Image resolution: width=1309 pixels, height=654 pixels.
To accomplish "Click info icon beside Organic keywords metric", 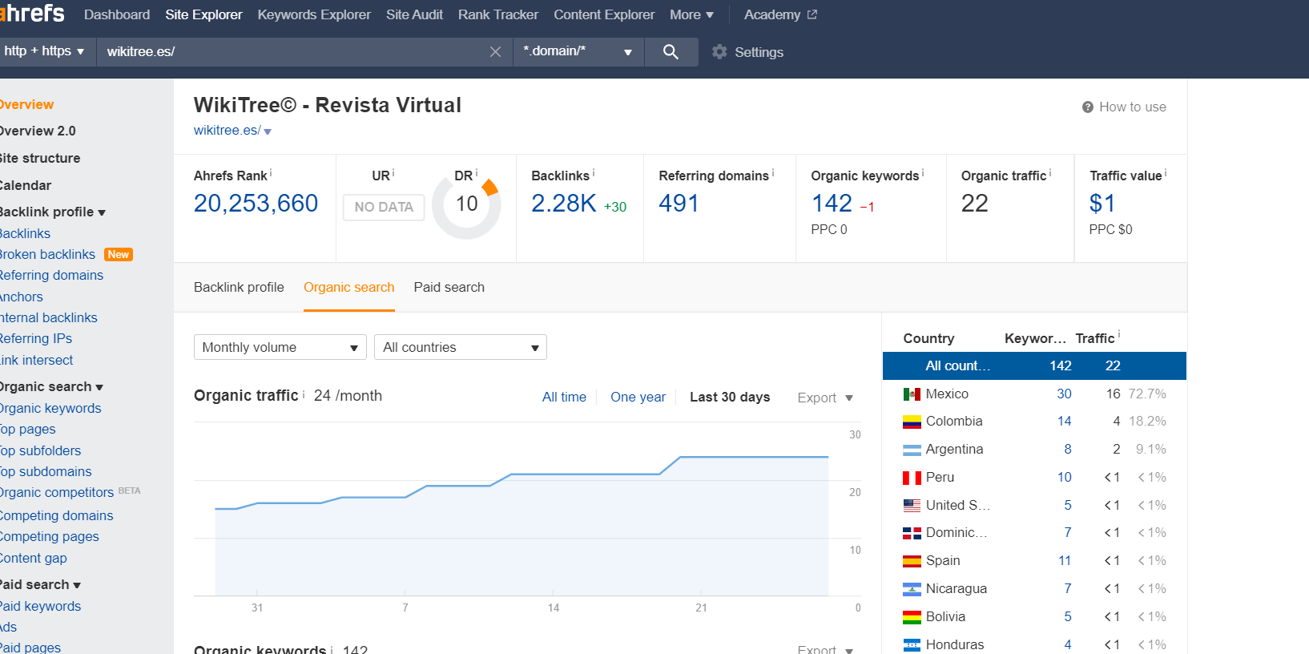I will point(923,172).
